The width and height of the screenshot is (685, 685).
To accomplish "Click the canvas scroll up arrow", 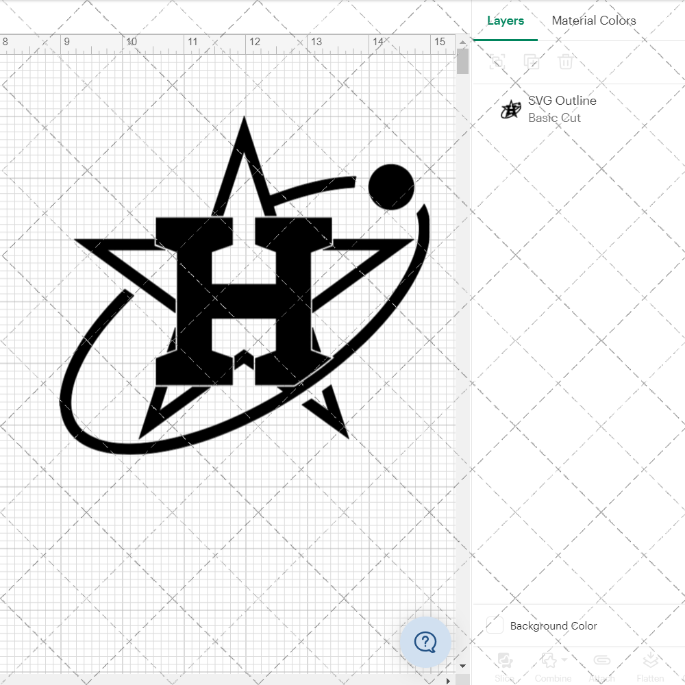I will tap(462, 42).
